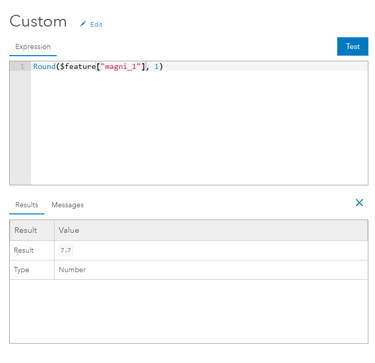The image size is (375, 363).
Task: Close the results panel with the X
Action: (359, 203)
